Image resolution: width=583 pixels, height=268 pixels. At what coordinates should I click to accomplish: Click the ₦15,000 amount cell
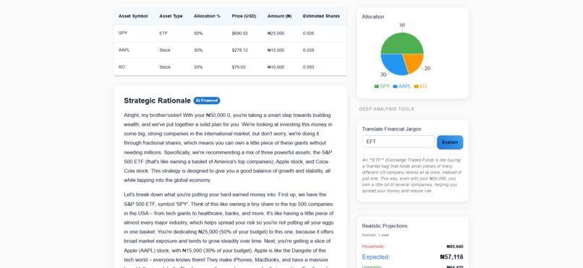pyautogui.click(x=276, y=50)
